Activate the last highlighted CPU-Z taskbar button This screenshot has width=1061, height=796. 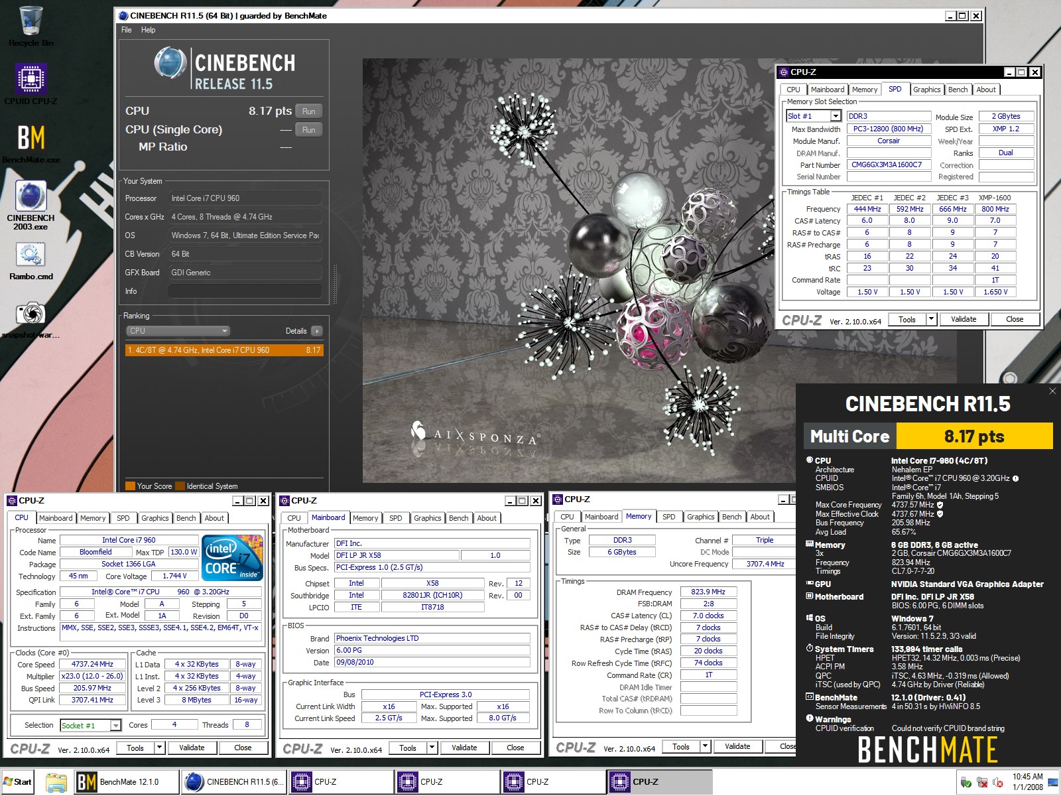[659, 782]
